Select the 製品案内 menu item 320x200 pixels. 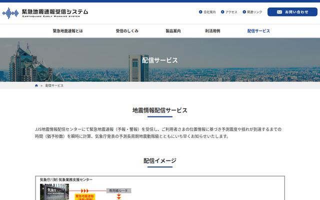(x=173, y=31)
